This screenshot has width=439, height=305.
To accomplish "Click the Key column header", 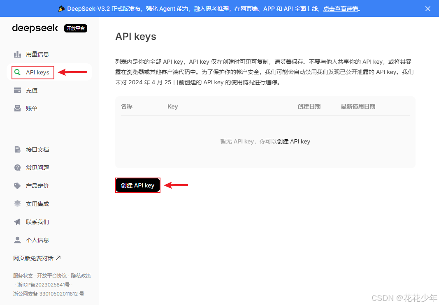I will pyautogui.click(x=172, y=106).
